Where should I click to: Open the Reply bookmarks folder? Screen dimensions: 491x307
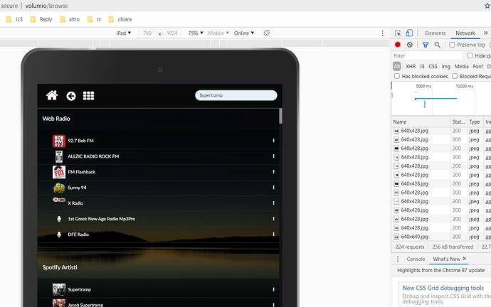click(41, 19)
